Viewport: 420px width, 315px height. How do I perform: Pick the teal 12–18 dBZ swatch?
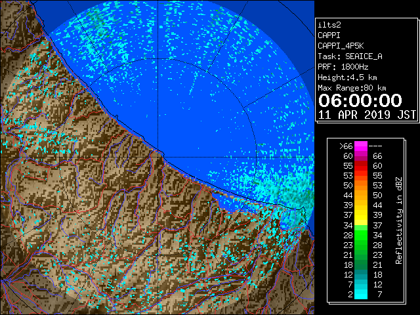point(361,274)
